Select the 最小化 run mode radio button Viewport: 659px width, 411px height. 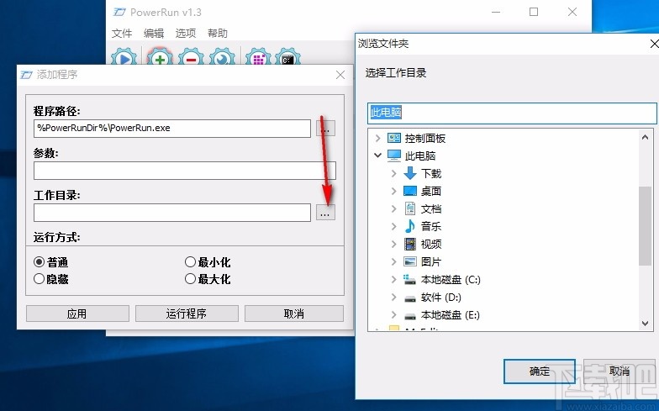[x=190, y=262]
